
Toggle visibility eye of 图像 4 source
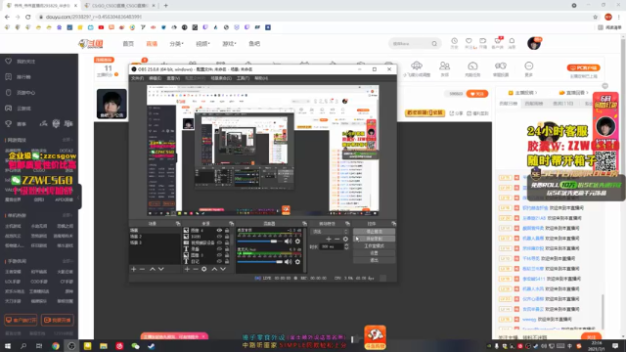(219, 231)
